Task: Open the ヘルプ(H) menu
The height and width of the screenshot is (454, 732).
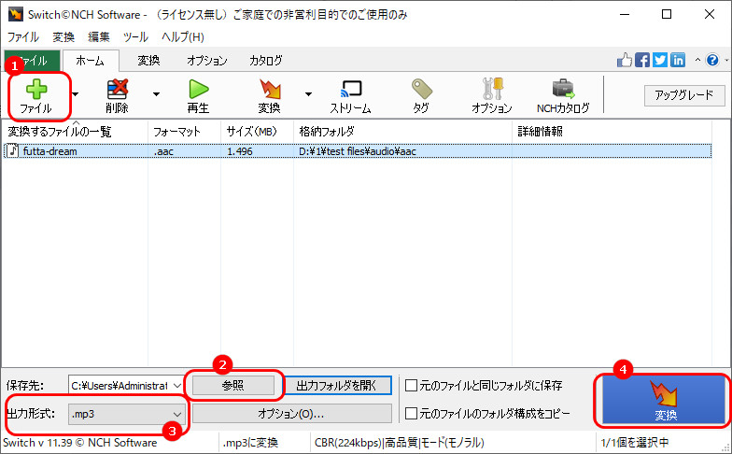Action: point(183,37)
